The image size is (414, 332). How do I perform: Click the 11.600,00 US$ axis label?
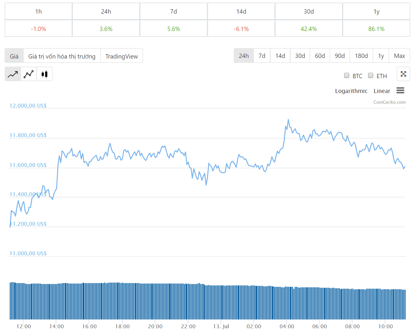28,165
